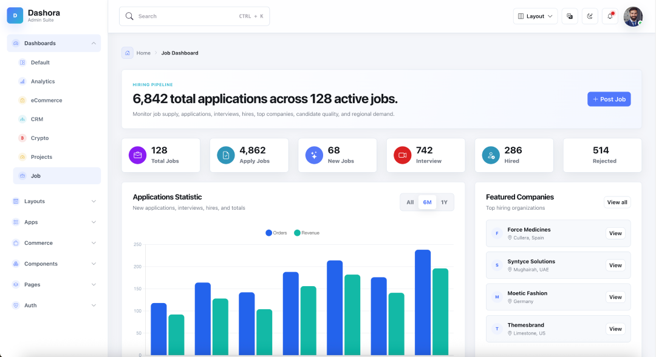The height and width of the screenshot is (357, 656).
Task: Click the Commerce bag icon
Action: coord(16,243)
